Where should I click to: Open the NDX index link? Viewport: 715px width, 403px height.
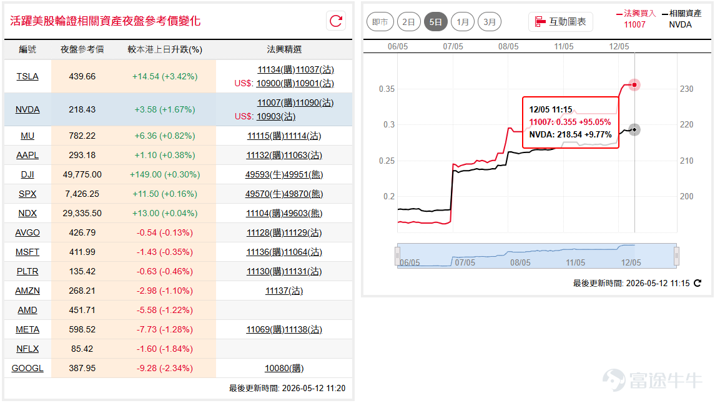click(x=27, y=213)
